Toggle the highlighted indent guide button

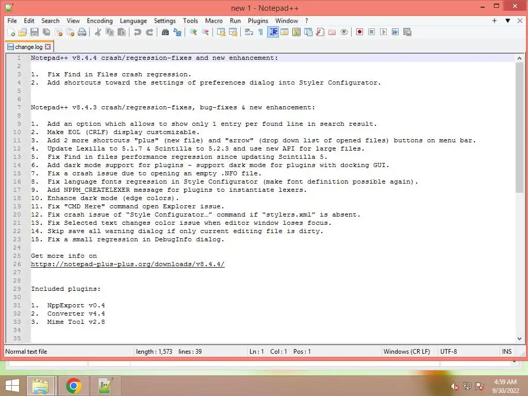(x=273, y=32)
